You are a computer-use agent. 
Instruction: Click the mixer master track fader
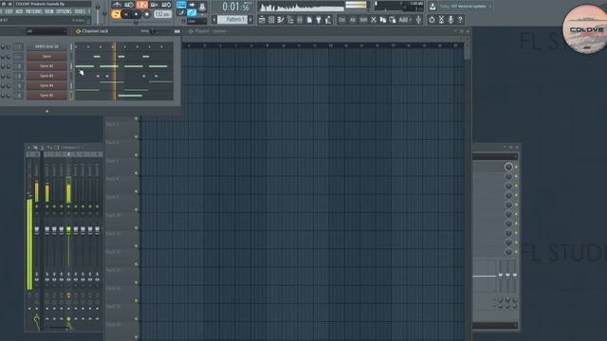click(x=36, y=231)
